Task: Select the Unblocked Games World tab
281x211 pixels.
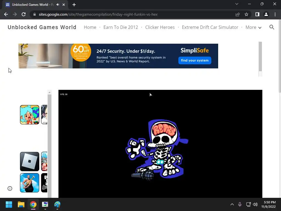Action: (35, 5)
